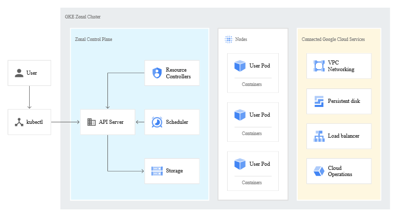The width and height of the screenshot is (398, 218).
Task: Click the kubectl branching icon
Action: coord(19,122)
